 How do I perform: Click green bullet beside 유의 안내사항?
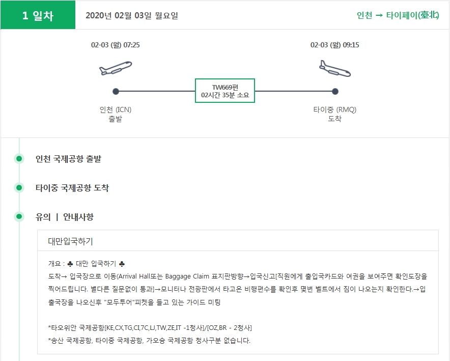point(19,217)
